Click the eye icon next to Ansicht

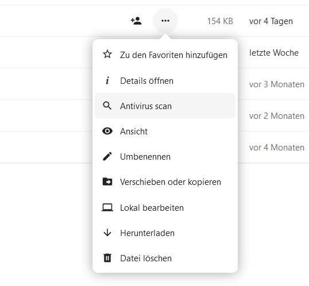pyautogui.click(x=107, y=131)
